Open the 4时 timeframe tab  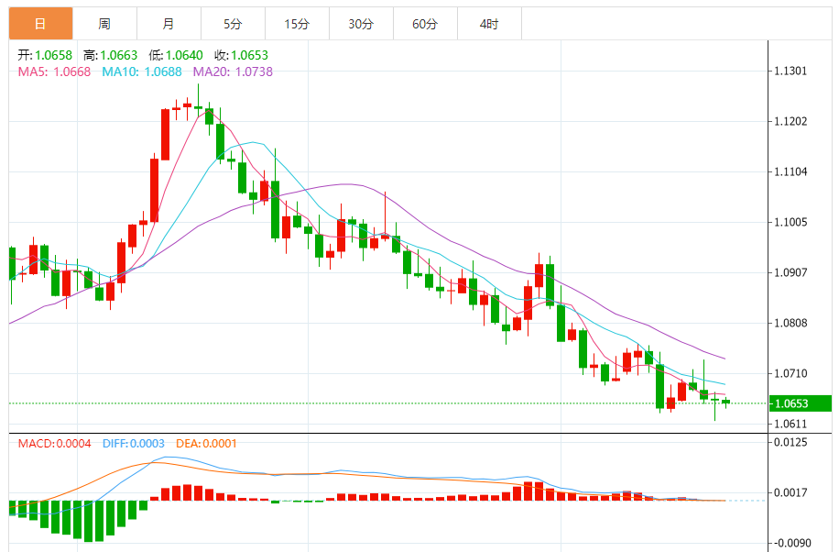coord(490,24)
